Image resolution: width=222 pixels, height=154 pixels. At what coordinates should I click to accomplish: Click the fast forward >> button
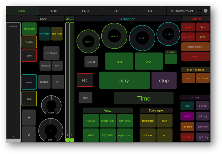pos(149,61)
